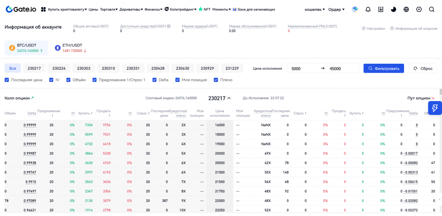The image size is (442, 216).
Task: Open the Цены menu item
Action: tap(93, 9)
